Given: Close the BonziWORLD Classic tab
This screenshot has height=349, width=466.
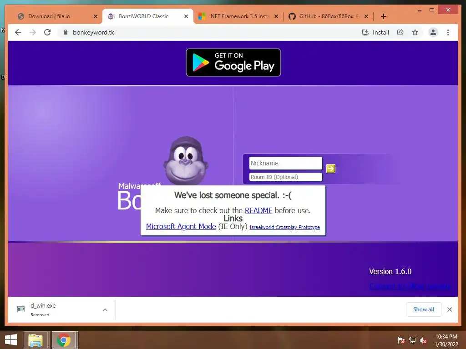Looking at the screenshot, I should (x=186, y=16).
